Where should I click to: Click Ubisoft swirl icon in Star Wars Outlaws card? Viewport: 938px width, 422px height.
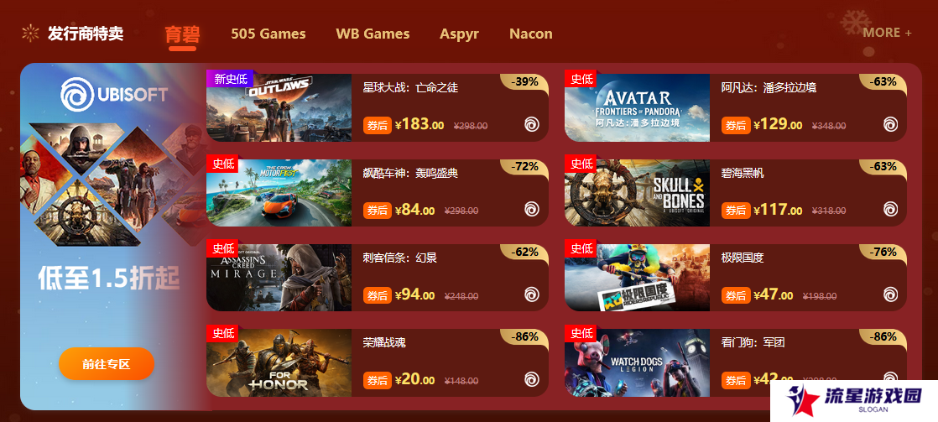coord(532,124)
